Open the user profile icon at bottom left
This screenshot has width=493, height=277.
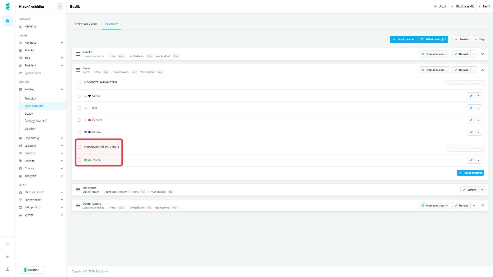click(x=7, y=269)
